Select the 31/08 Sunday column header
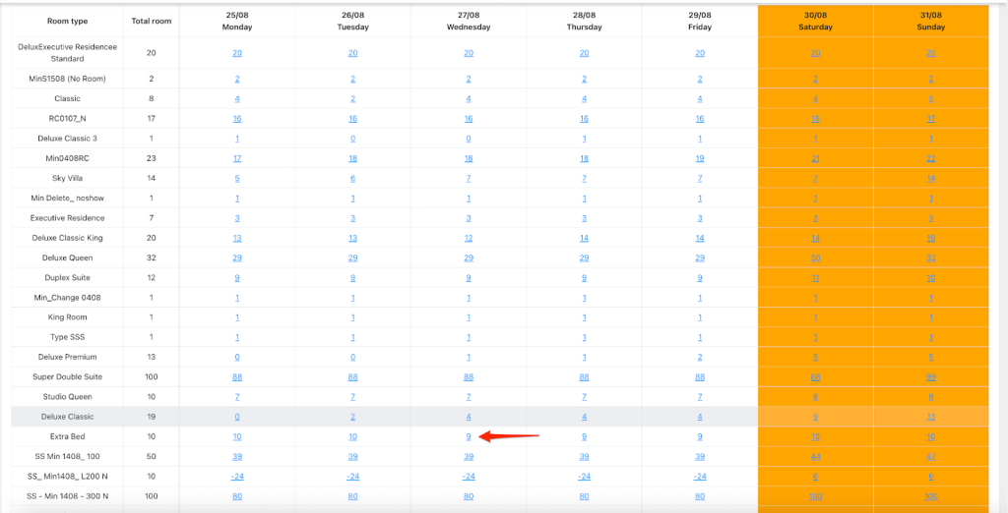1008x513 pixels. tap(930, 22)
